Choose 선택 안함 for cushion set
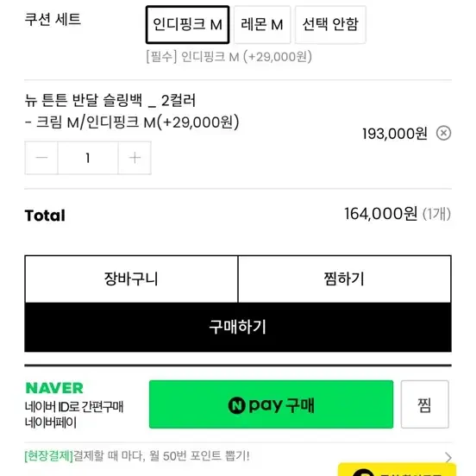Screen dimensions: 476x476 pyautogui.click(x=330, y=25)
